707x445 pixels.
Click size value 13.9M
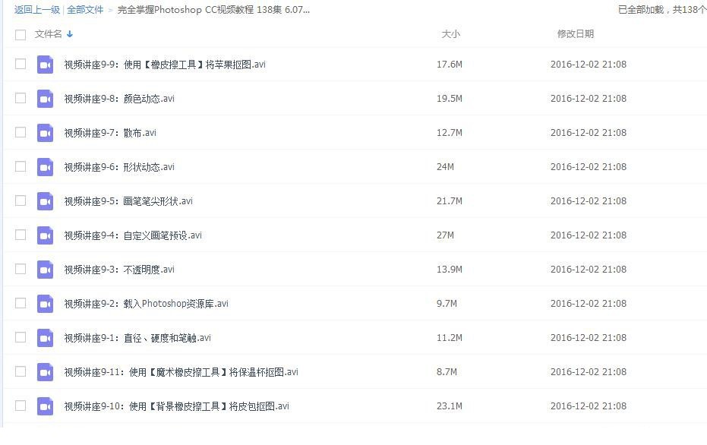(x=450, y=270)
